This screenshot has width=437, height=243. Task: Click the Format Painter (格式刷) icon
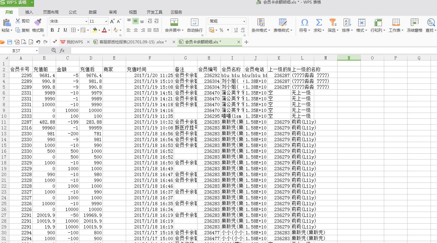click(x=38, y=22)
